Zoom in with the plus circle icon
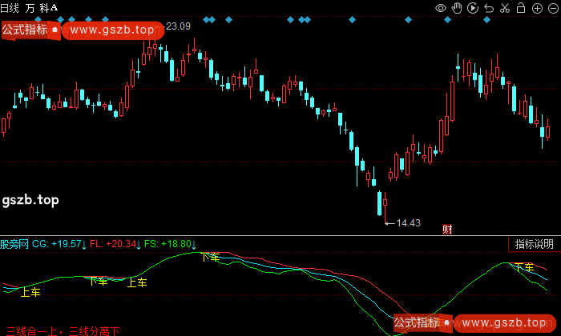561x336 pixels. pyautogui.click(x=536, y=8)
